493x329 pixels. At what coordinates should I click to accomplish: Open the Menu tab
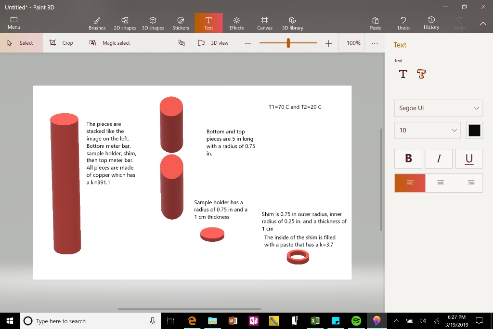14,23
